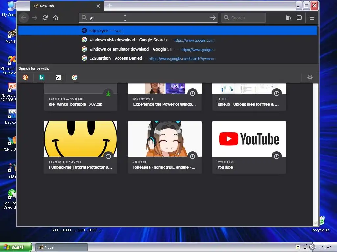Image resolution: width=337 pixels, height=252 pixels.
Task: Open the forum.tuts4you Unpackme smiley tile
Action: tap(81, 147)
